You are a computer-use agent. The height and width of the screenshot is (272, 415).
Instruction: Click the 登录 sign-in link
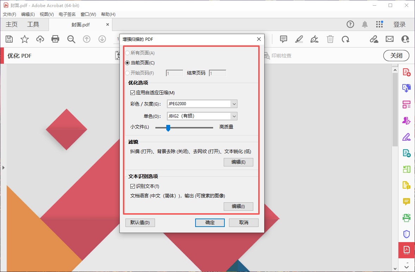point(399,25)
